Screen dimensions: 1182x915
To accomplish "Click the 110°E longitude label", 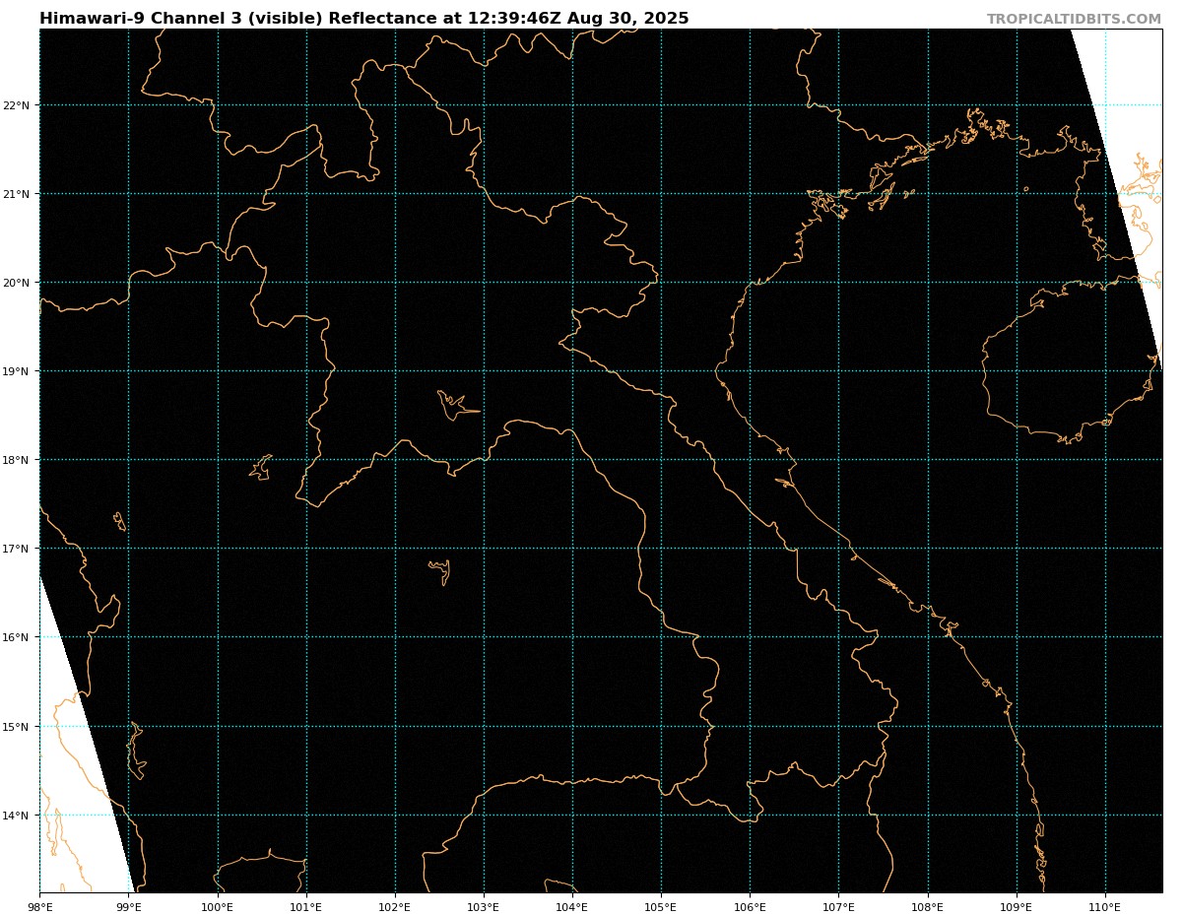I will [x=1105, y=907].
